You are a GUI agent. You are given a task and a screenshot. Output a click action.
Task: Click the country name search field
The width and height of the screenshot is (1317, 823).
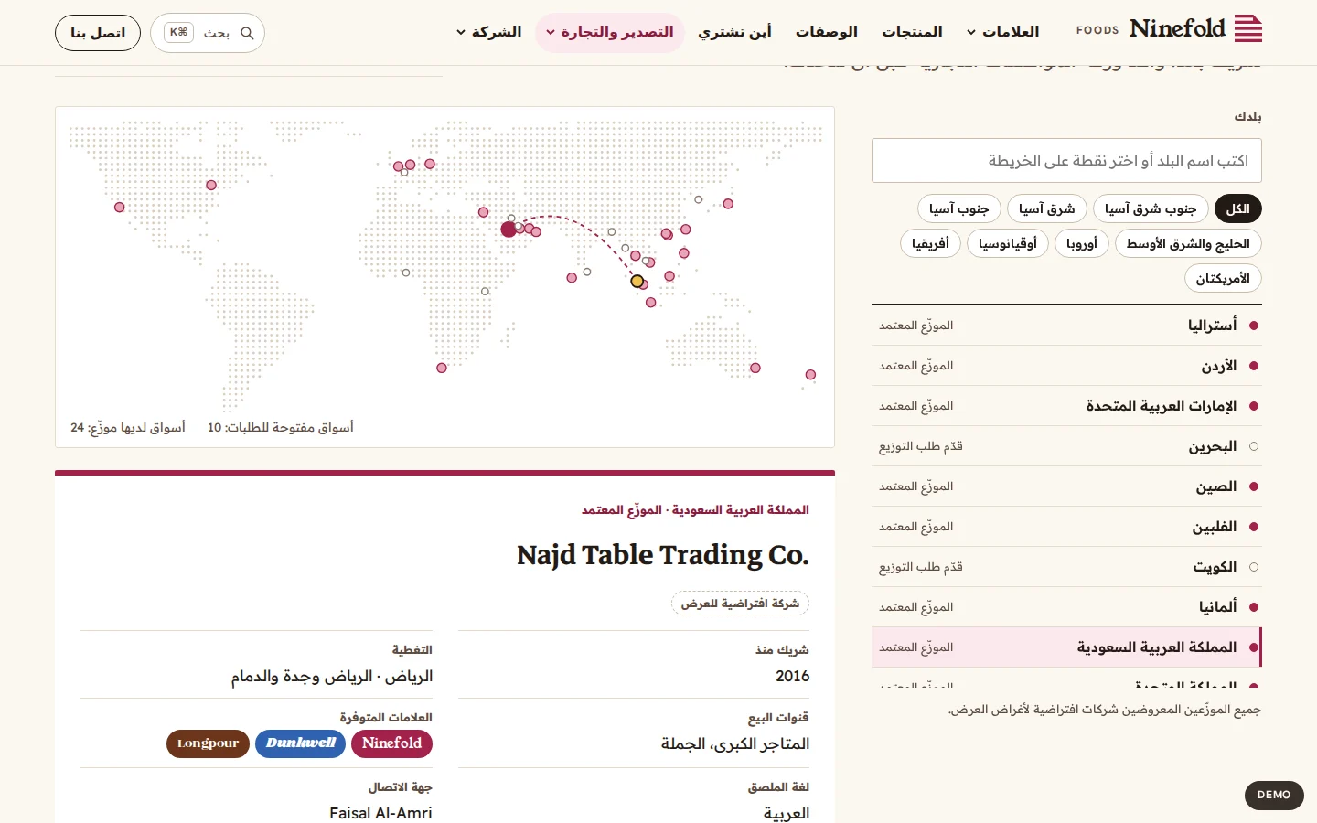tap(1066, 161)
